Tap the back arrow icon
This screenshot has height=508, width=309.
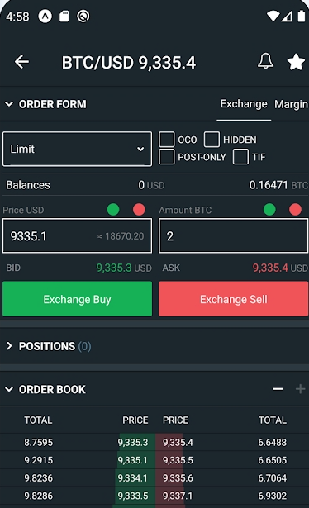(x=21, y=62)
